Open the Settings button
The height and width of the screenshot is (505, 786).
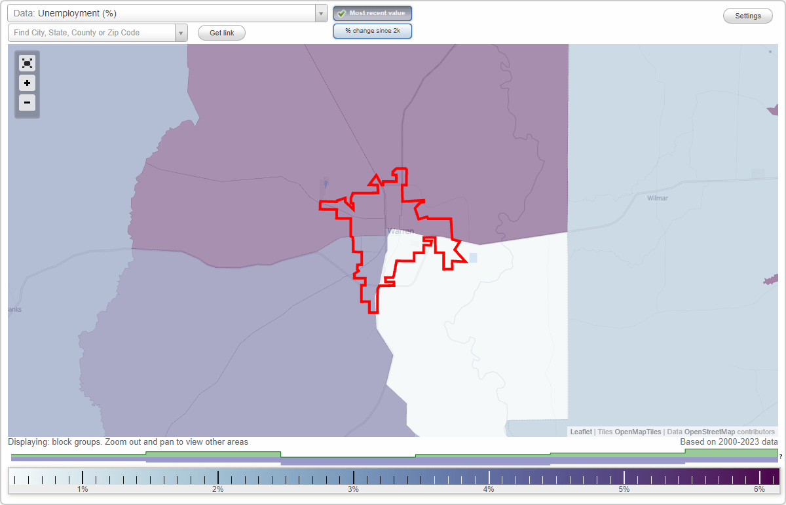pyautogui.click(x=748, y=16)
